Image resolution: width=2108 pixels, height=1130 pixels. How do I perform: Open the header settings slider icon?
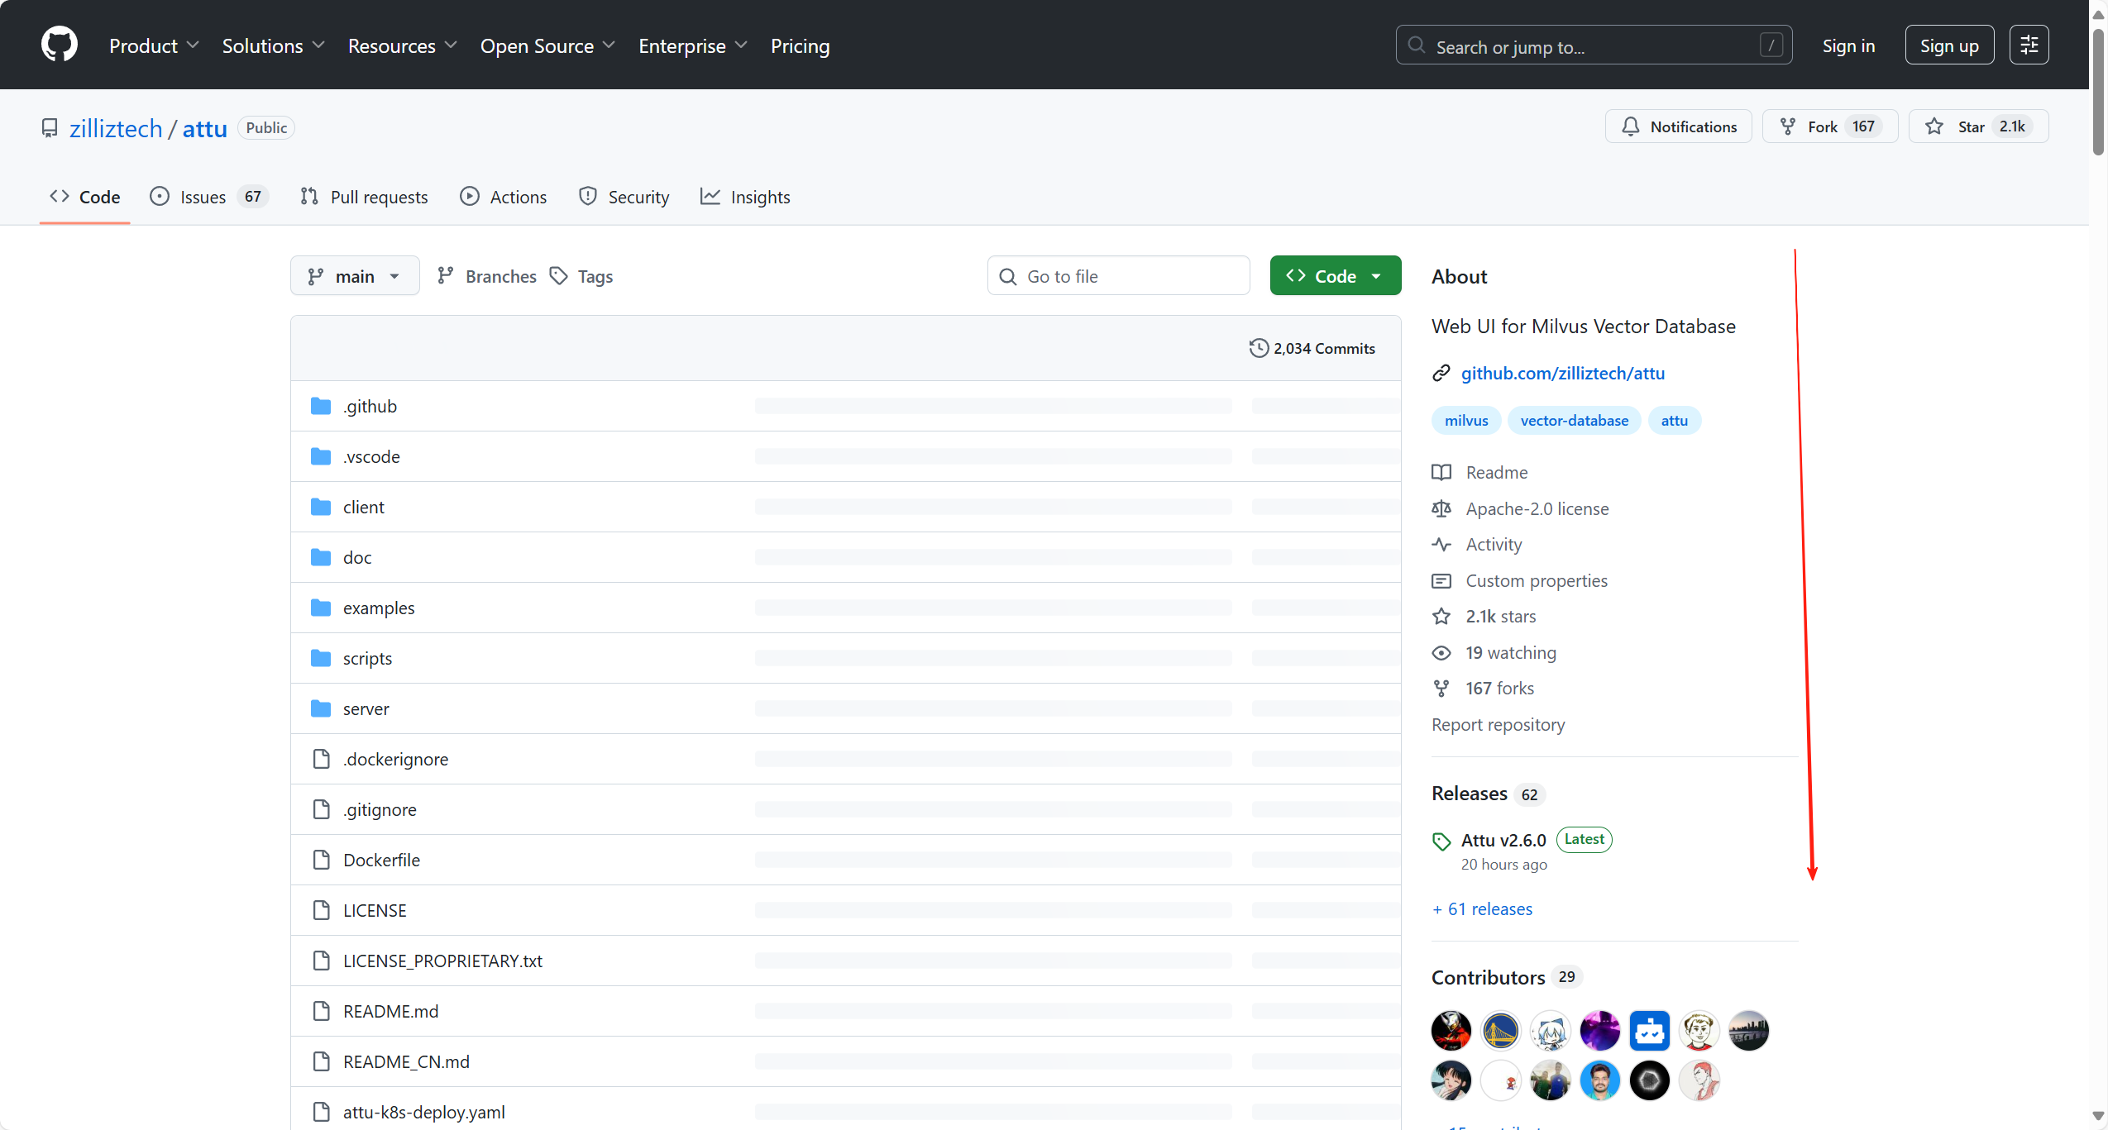pyautogui.click(x=2029, y=45)
